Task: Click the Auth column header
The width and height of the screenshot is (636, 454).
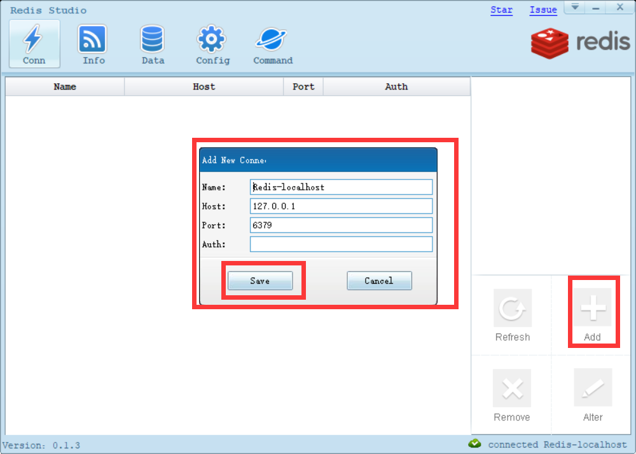Action: 397,86
